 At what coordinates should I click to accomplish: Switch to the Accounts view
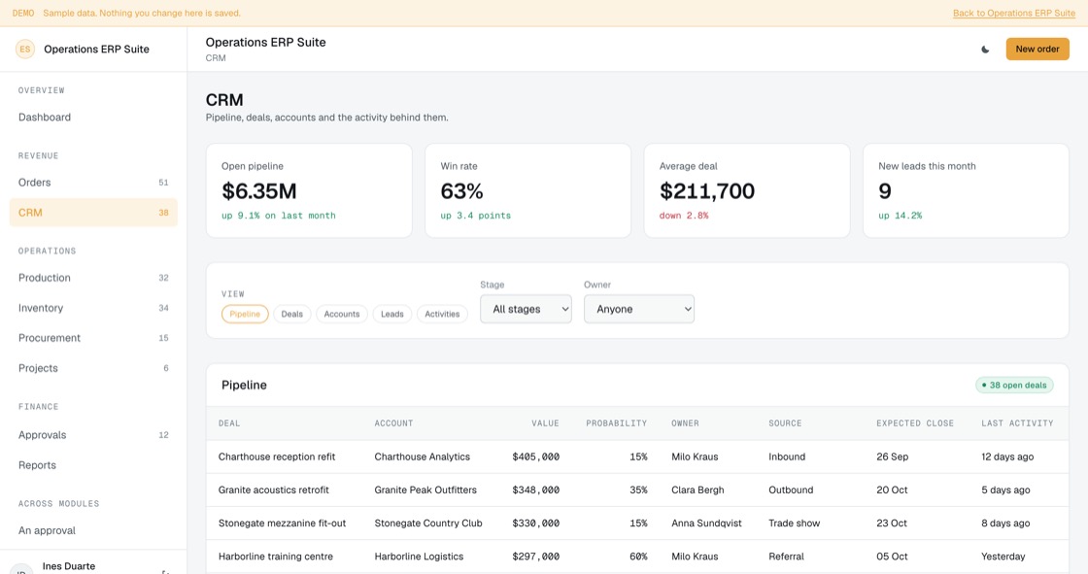click(342, 315)
